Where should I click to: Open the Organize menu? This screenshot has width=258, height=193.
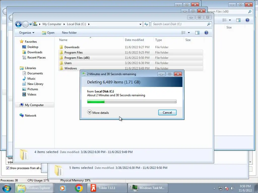tap(27, 33)
